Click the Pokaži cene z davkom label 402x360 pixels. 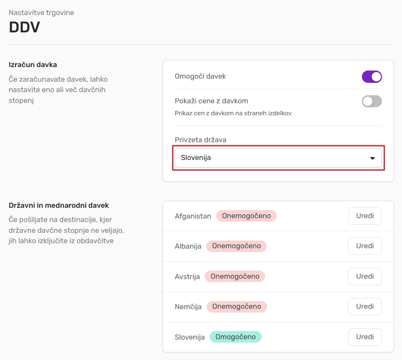(211, 101)
